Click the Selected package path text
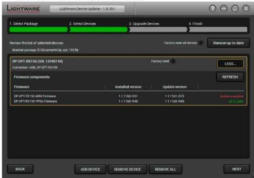The width and height of the screenshot is (254, 178). [x=45, y=50]
